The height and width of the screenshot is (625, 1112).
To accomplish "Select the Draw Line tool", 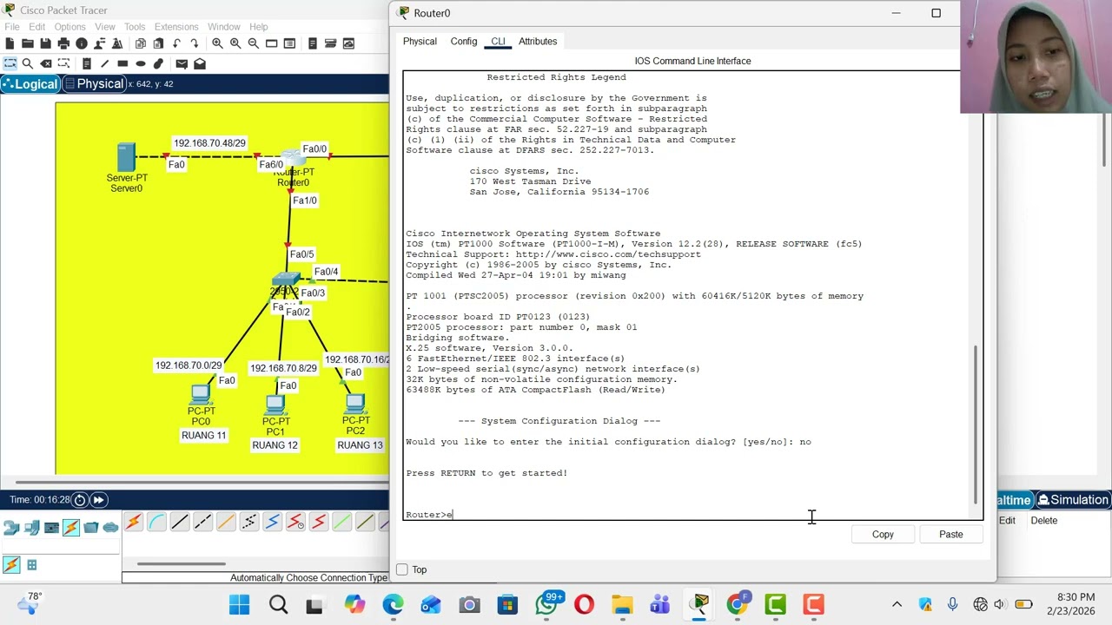I will tap(104, 63).
